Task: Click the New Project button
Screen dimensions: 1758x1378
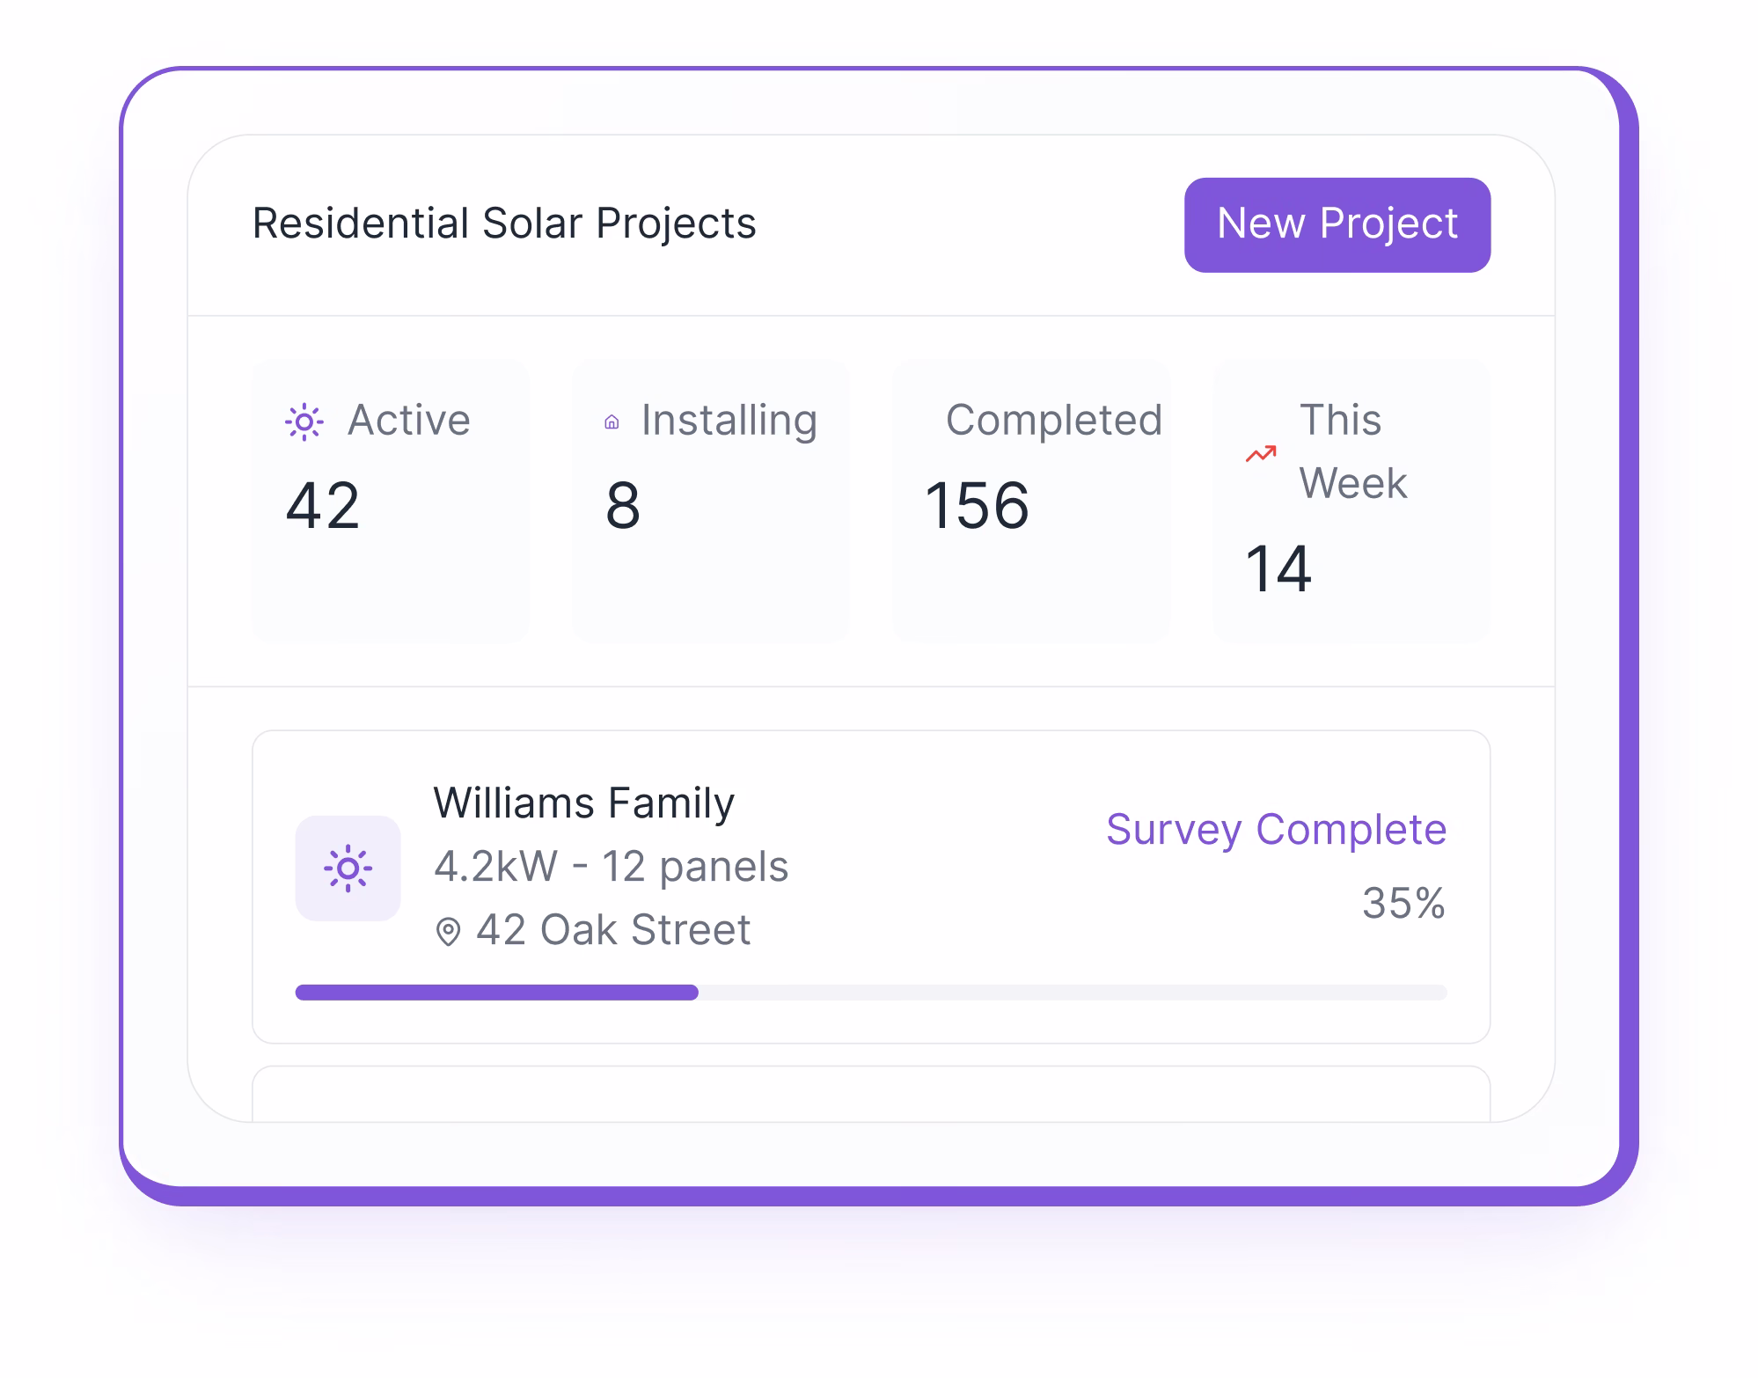Action: tap(1337, 224)
